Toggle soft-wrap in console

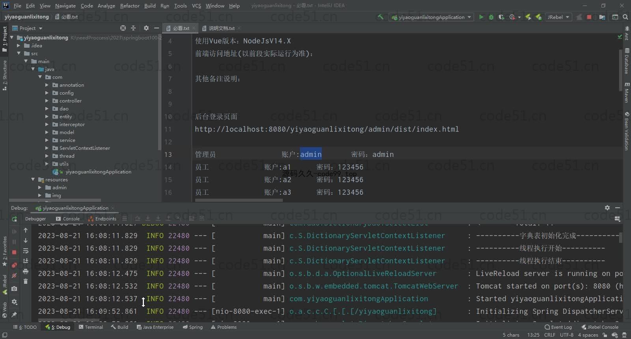coord(26,251)
